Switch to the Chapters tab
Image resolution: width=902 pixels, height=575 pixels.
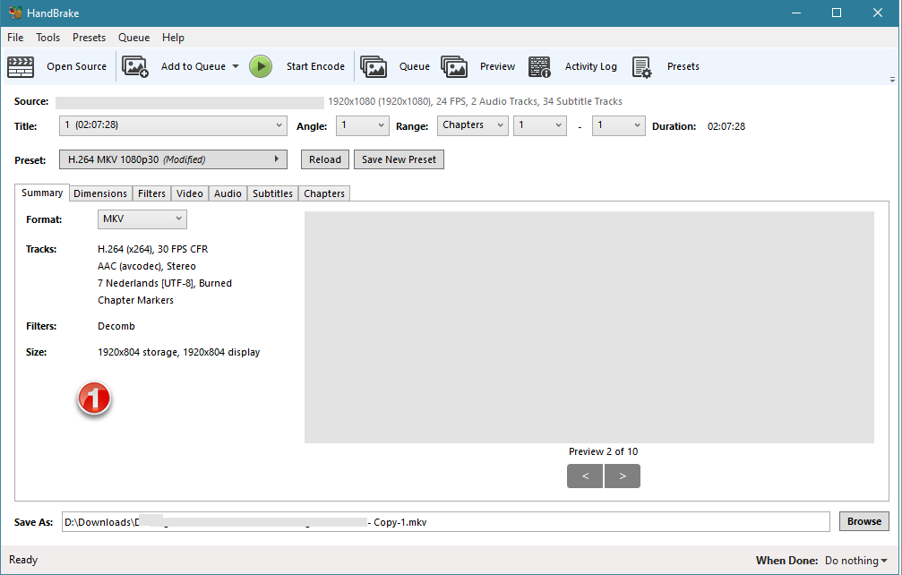click(324, 193)
